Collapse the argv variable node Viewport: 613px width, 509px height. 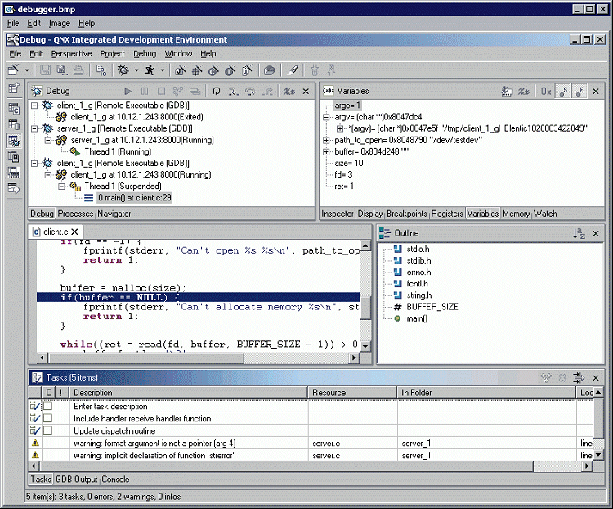click(326, 117)
